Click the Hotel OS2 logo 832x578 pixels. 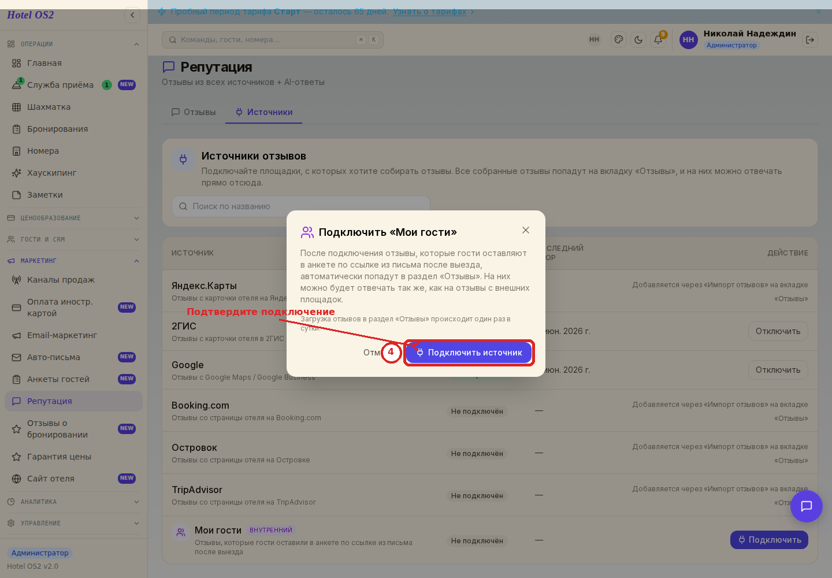(30, 15)
